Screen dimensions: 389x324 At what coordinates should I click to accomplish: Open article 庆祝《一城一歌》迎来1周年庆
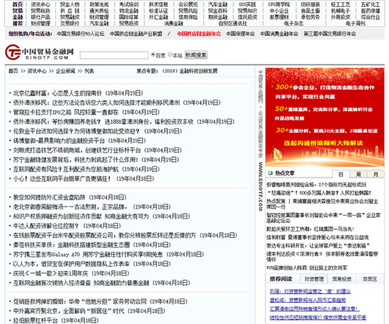[x=50, y=273]
